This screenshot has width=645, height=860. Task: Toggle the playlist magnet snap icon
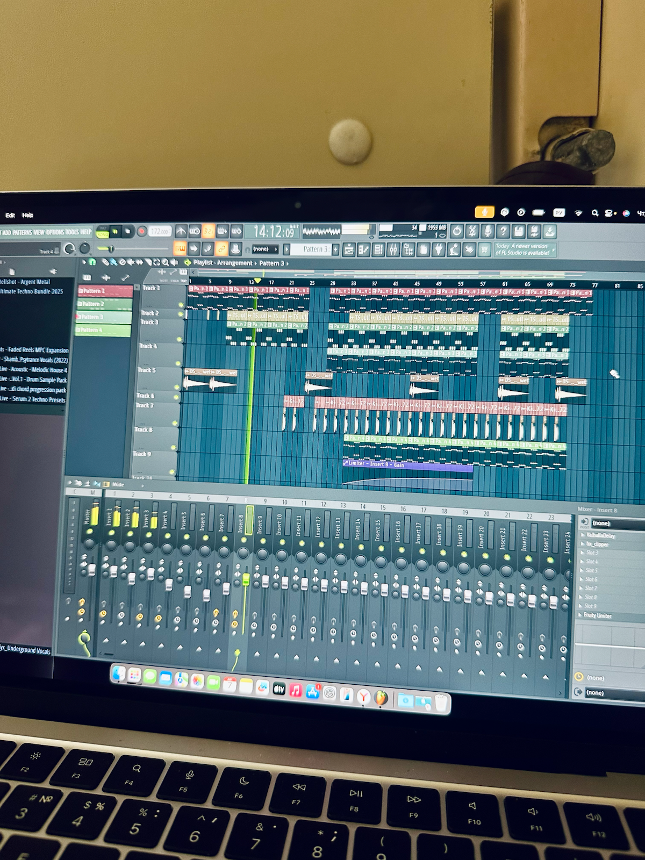92,262
